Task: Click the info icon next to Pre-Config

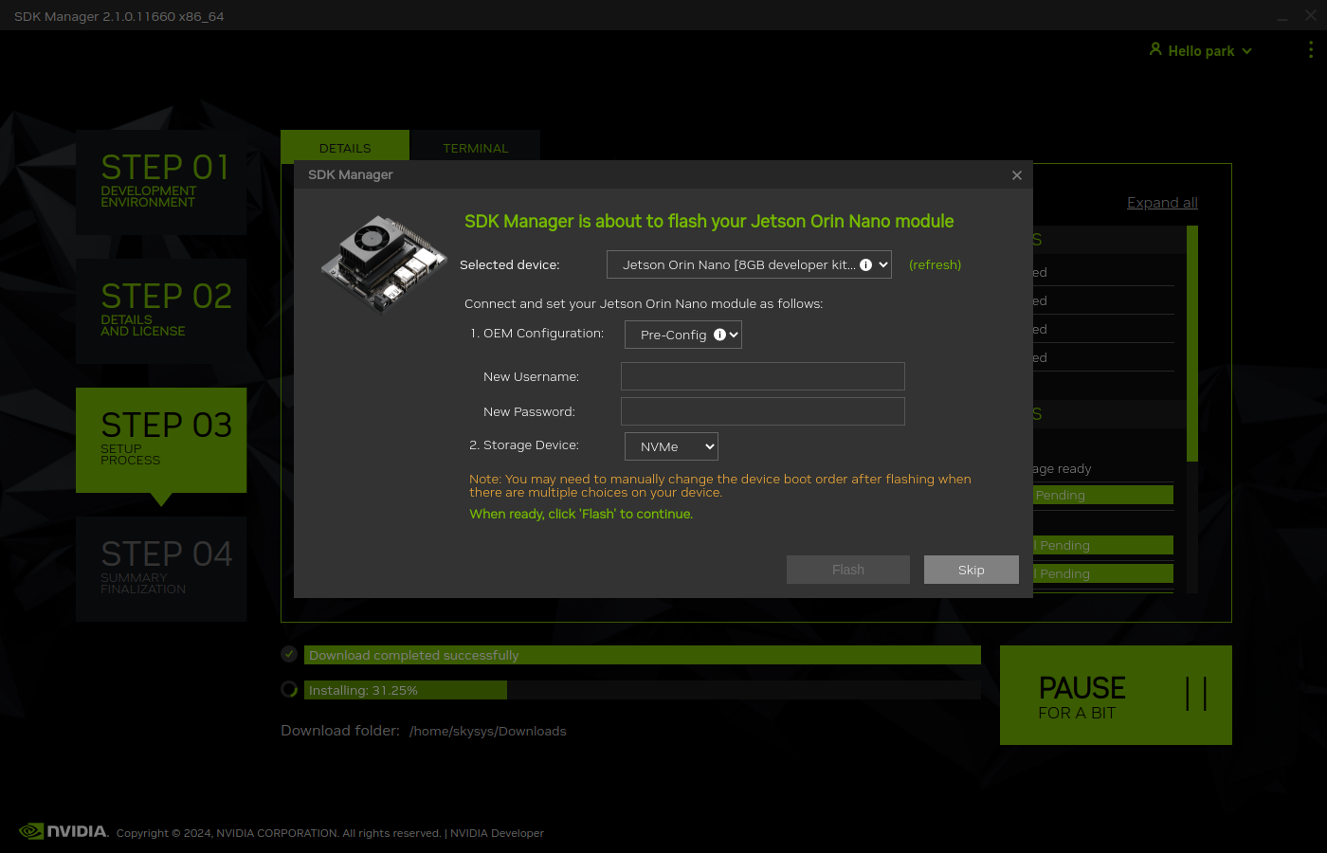Action: coord(719,335)
